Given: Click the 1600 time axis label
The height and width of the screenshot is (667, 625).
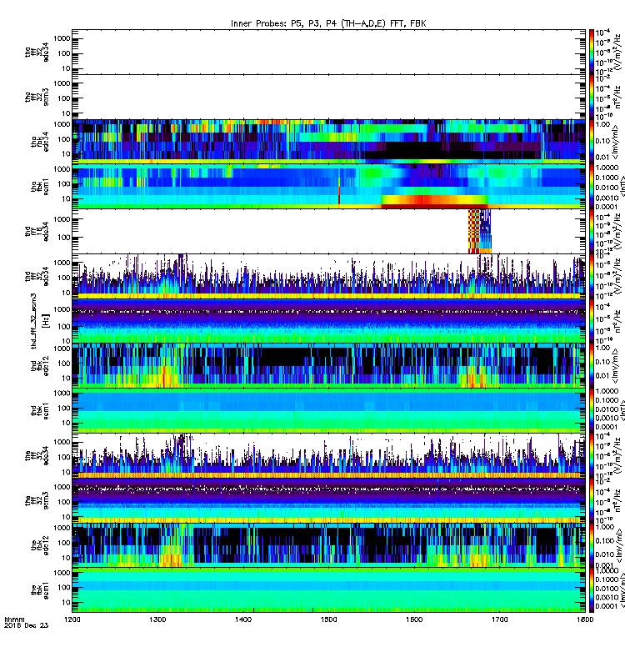Looking at the screenshot, I should pyautogui.click(x=414, y=619).
